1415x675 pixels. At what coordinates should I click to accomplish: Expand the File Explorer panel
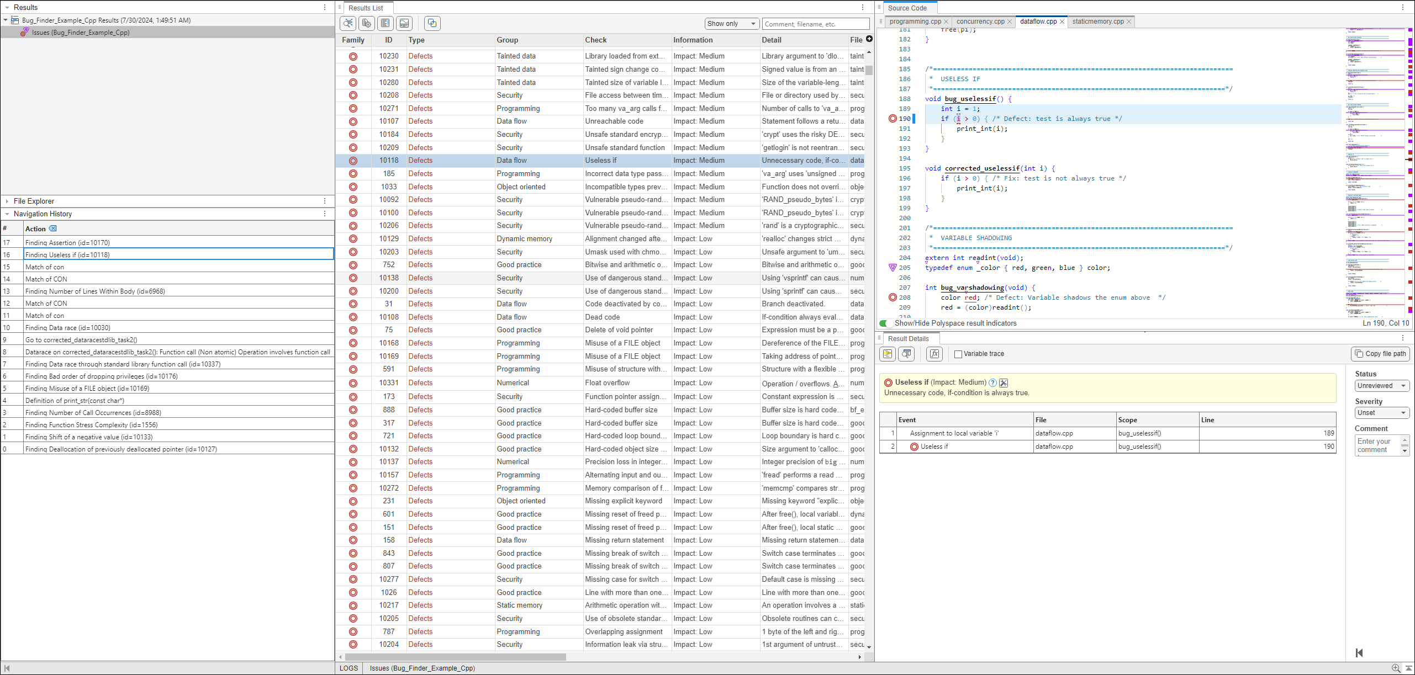(x=7, y=201)
